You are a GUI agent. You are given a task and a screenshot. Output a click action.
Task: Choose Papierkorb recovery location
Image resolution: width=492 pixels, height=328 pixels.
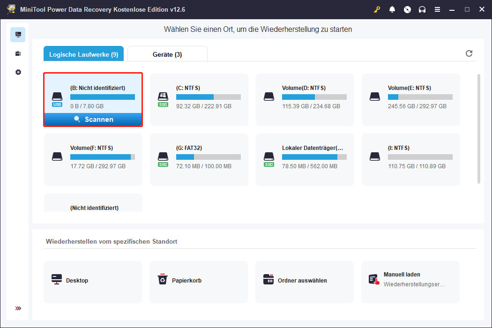(199, 281)
